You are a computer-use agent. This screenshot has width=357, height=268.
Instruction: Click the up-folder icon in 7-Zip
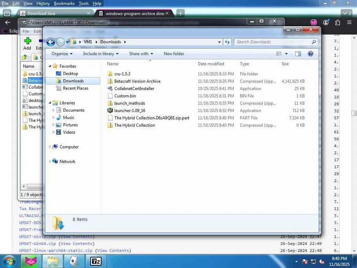tap(25, 57)
